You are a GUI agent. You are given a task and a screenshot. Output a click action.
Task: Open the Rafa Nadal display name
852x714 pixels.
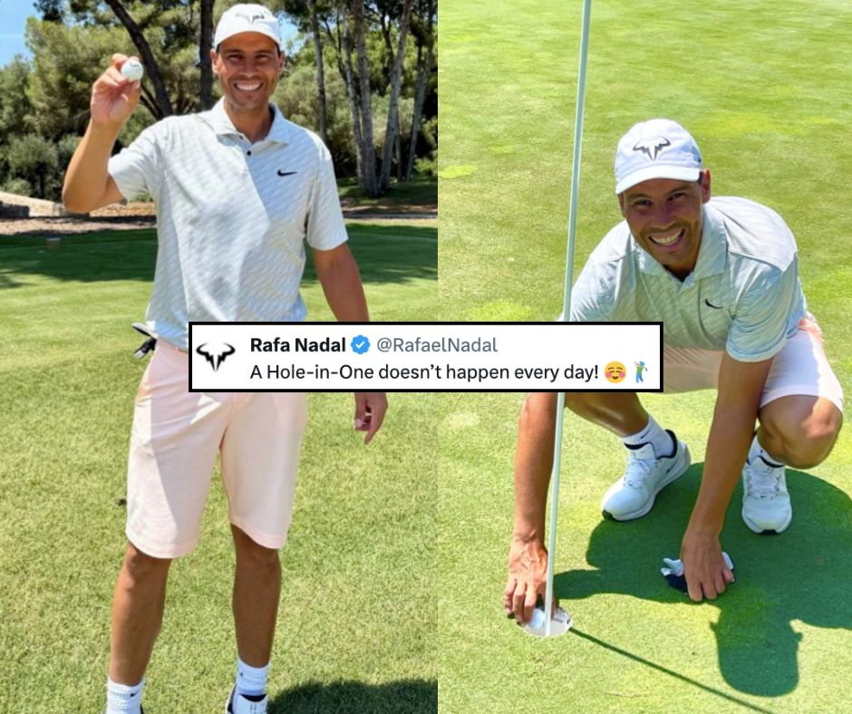[x=298, y=344]
